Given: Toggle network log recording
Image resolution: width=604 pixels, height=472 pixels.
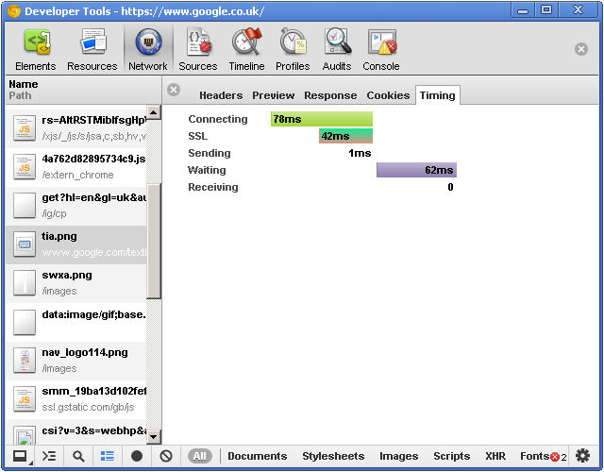Looking at the screenshot, I should tap(137, 457).
